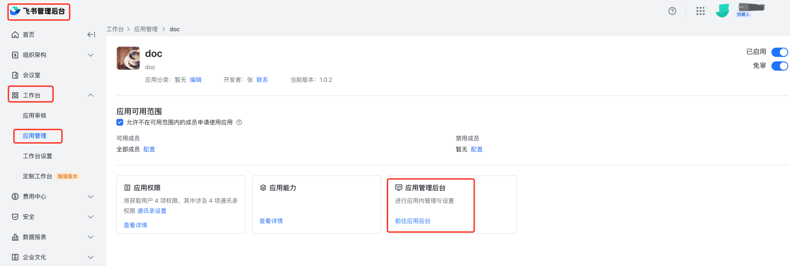Click the info icon beside the checkbox label
This screenshot has height=266, width=790.
(x=239, y=122)
